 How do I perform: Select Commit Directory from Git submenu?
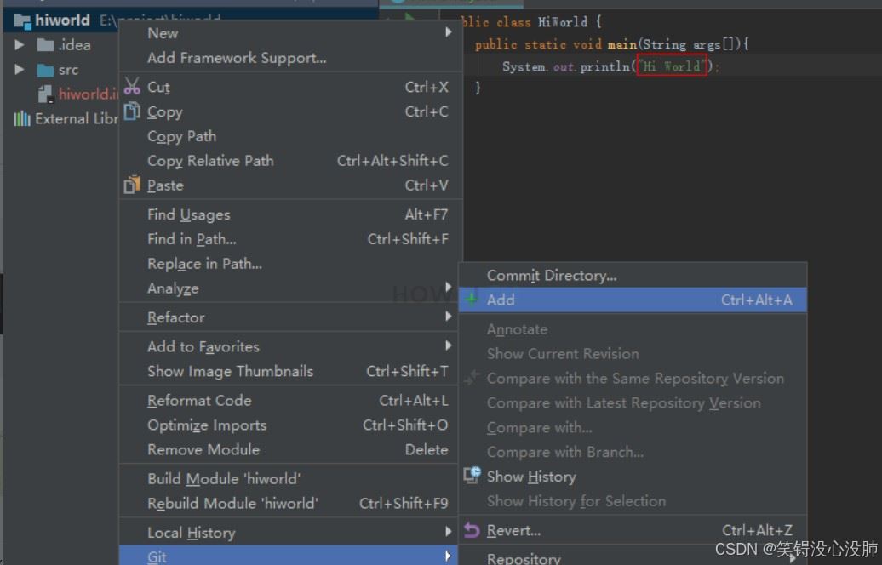(552, 275)
